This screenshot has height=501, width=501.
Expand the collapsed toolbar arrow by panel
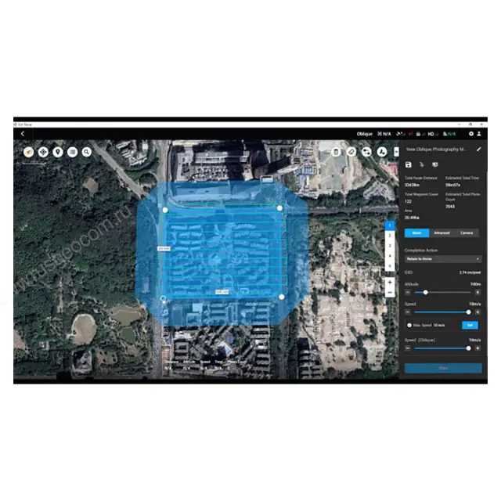pos(396,152)
